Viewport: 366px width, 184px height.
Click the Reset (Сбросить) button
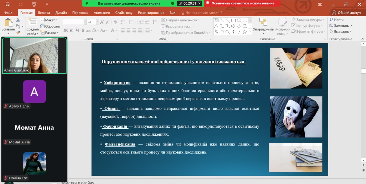tap(50, 26)
